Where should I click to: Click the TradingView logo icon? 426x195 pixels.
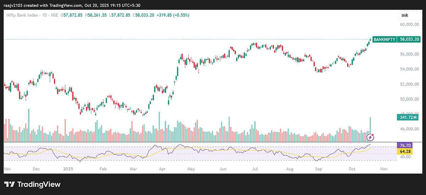(10, 184)
